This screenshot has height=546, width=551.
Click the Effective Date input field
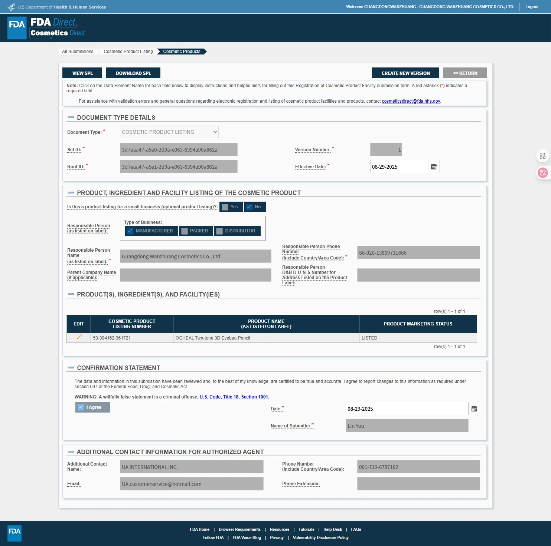click(x=399, y=167)
